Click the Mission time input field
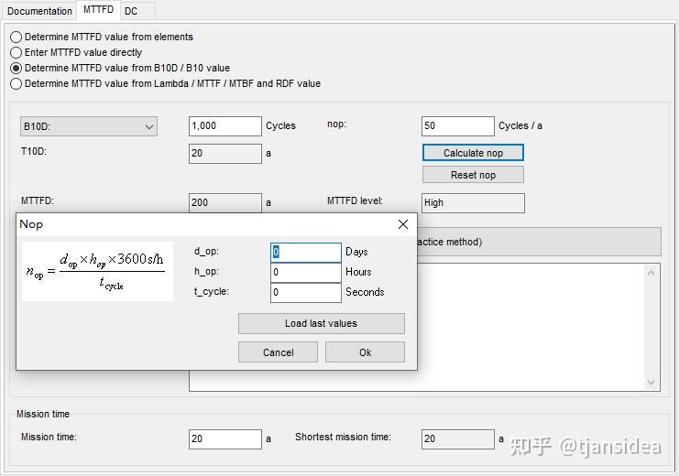 tap(225, 438)
